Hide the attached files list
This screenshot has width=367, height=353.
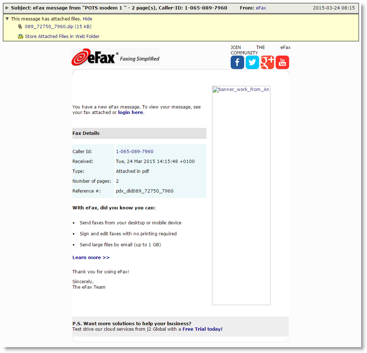(x=87, y=19)
